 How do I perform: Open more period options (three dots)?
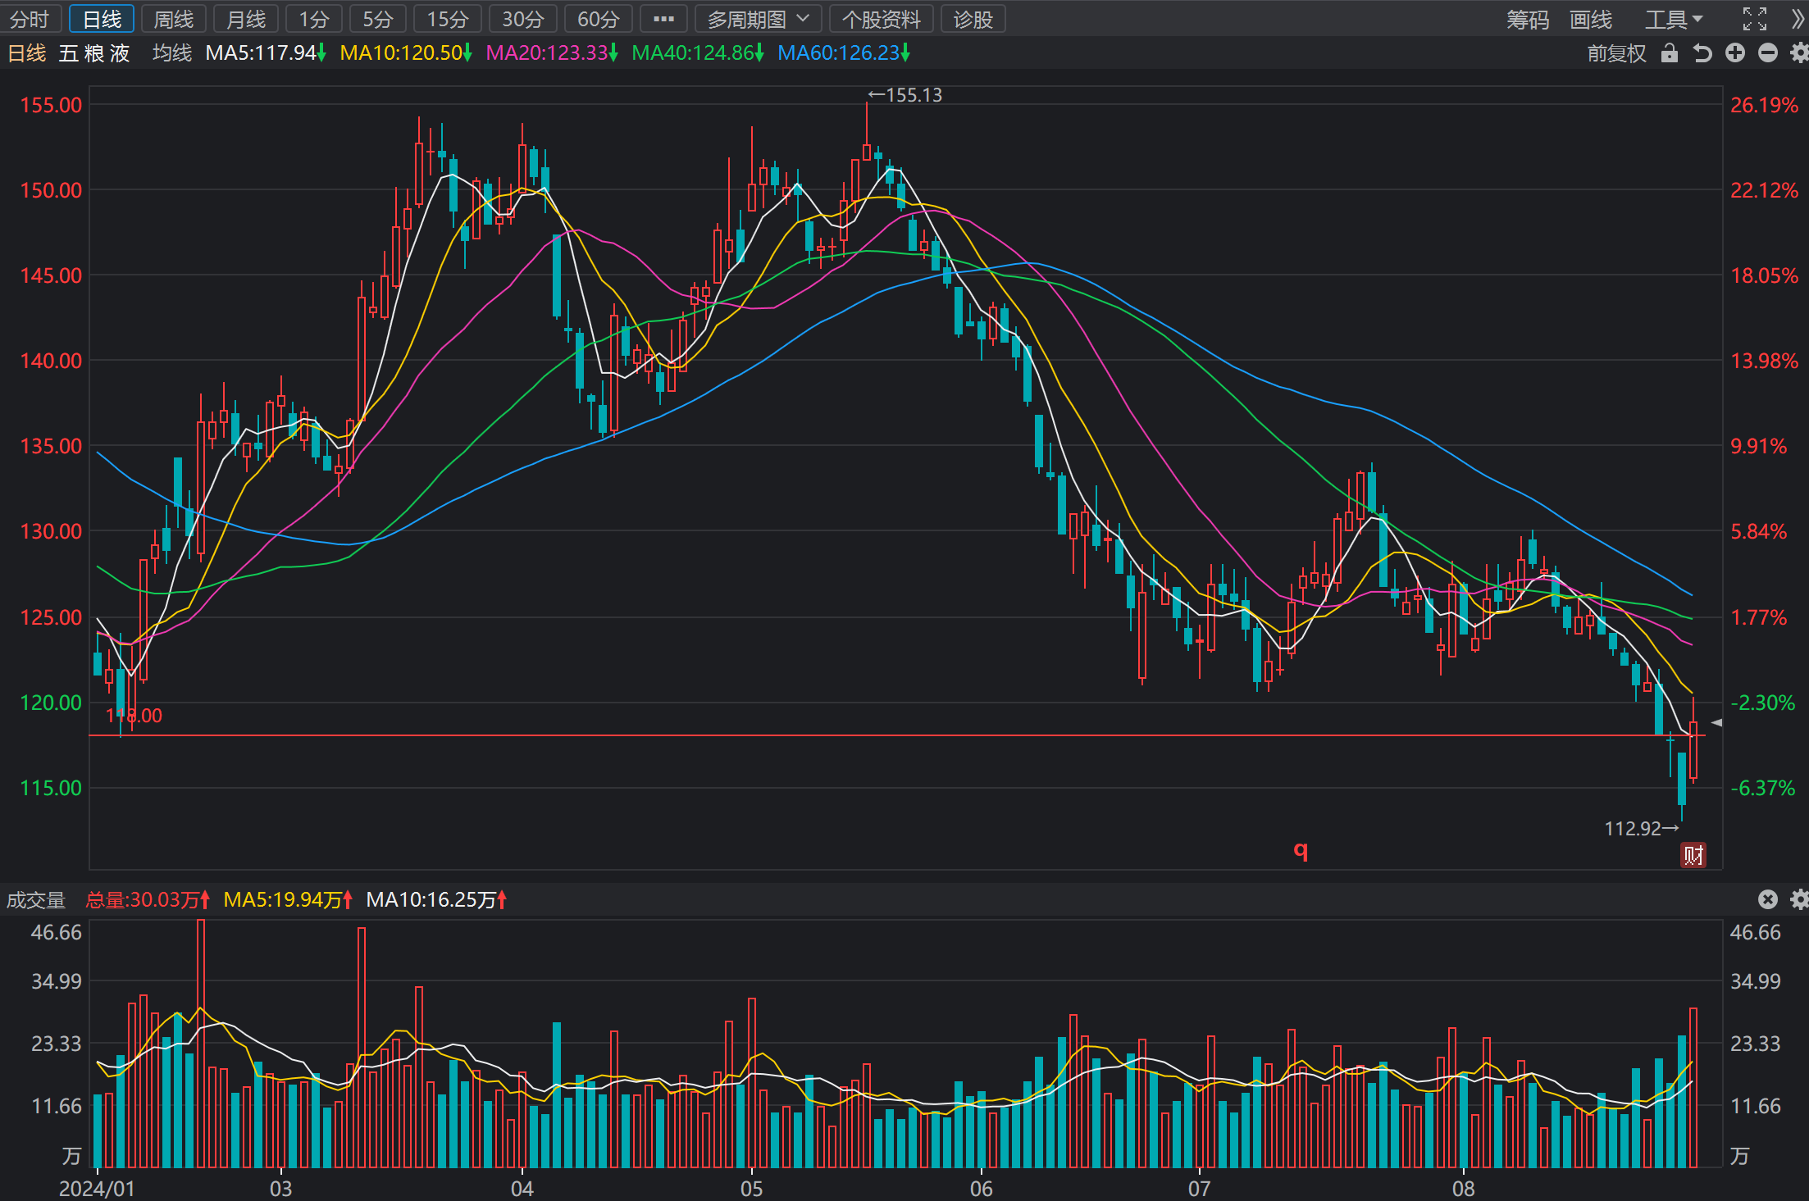(663, 19)
